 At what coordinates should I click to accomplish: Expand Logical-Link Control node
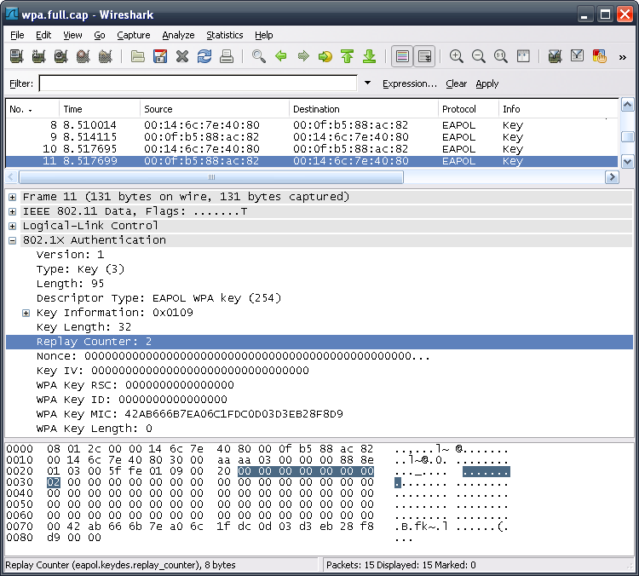coord(13,226)
